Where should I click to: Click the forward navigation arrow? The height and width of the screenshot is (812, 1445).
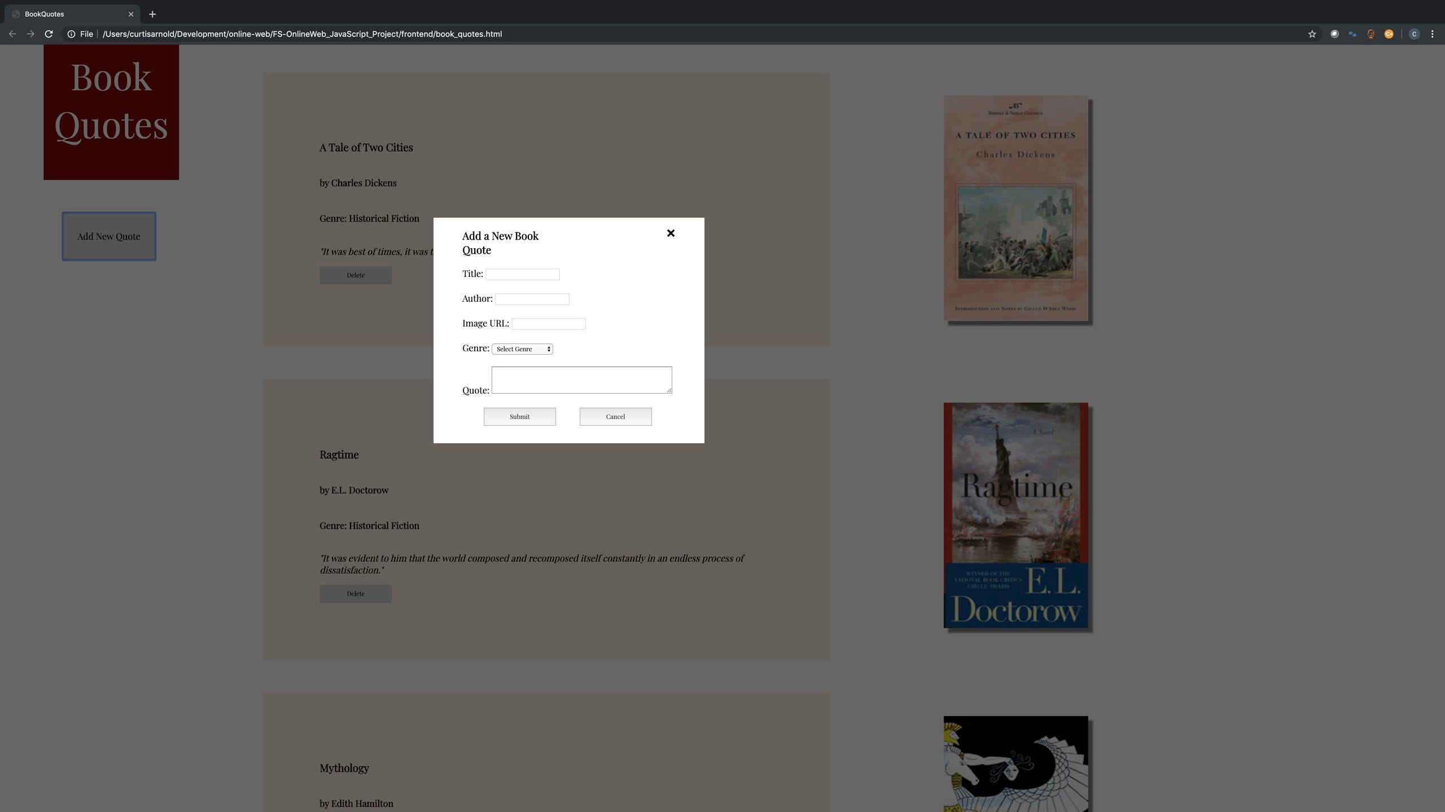[30, 34]
